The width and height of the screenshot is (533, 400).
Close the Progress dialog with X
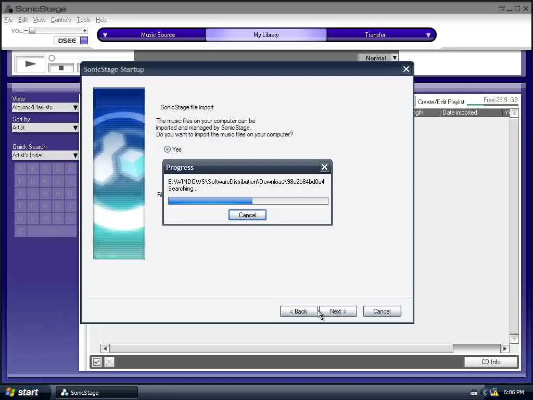pos(324,167)
